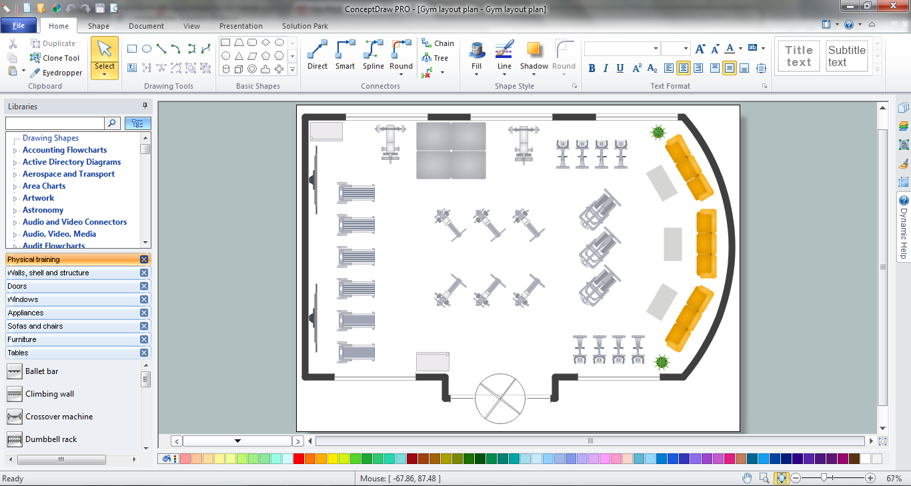Select the straight line drawing tool

pos(161,49)
